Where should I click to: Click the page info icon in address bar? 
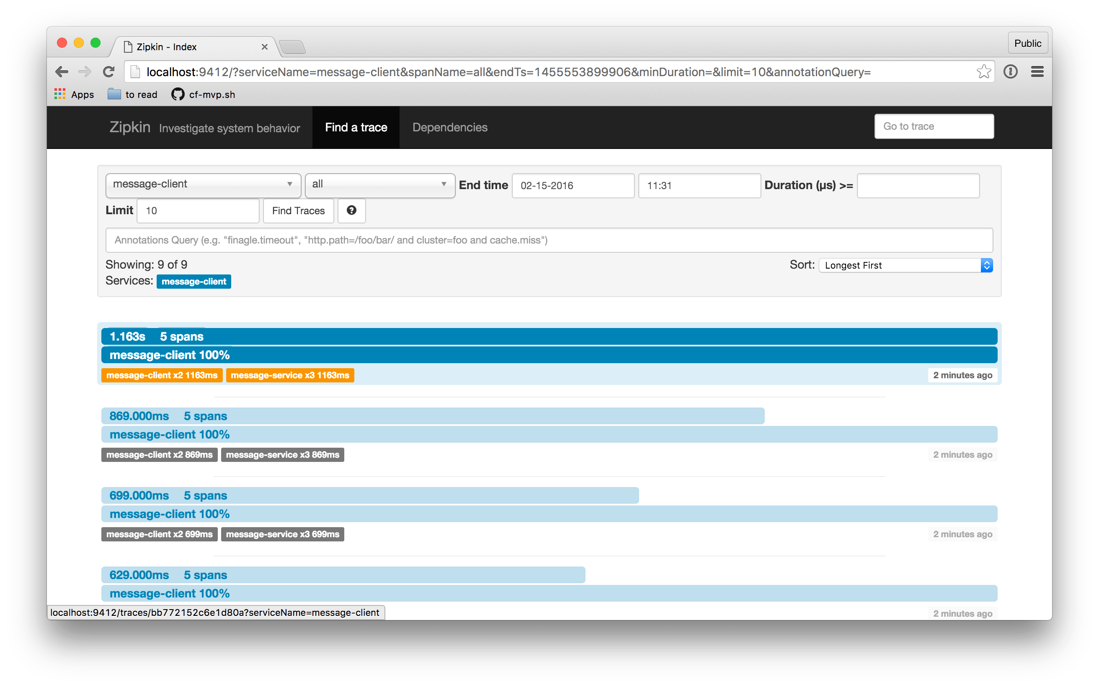click(x=1010, y=71)
